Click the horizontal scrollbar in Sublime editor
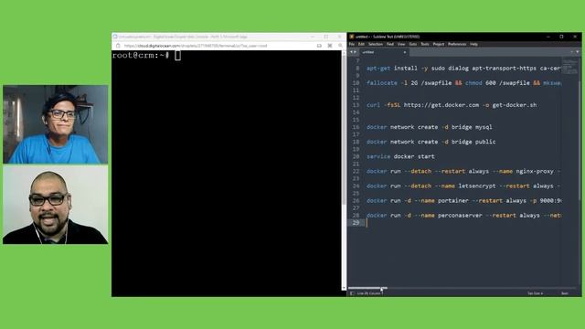The height and width of the screenshot is (329, 585). click(x=367, y=288)
